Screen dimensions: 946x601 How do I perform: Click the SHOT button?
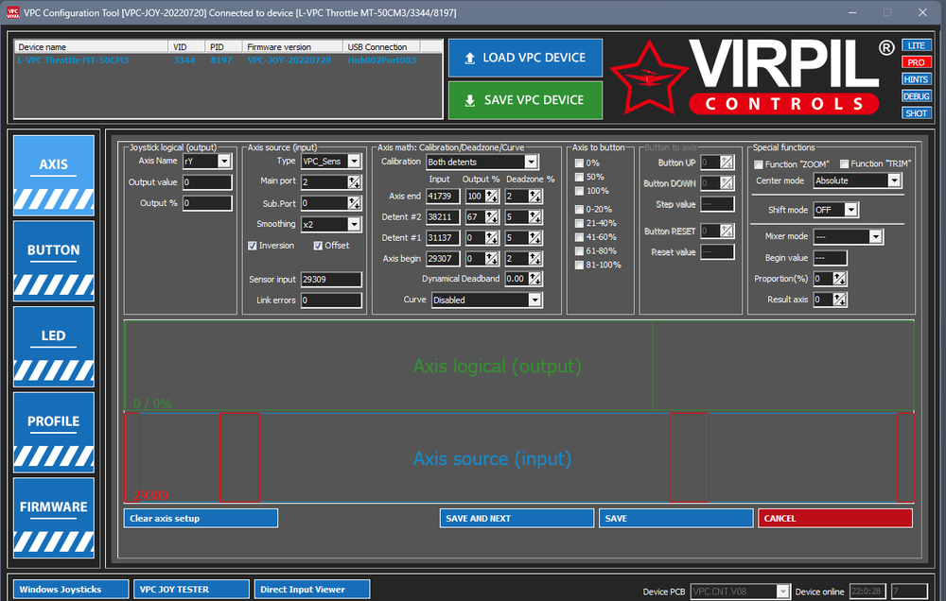[x=917, y=112]
